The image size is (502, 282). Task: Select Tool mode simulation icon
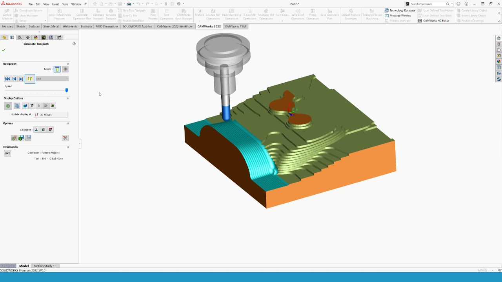pyautogui.click(x=57, y=69)
